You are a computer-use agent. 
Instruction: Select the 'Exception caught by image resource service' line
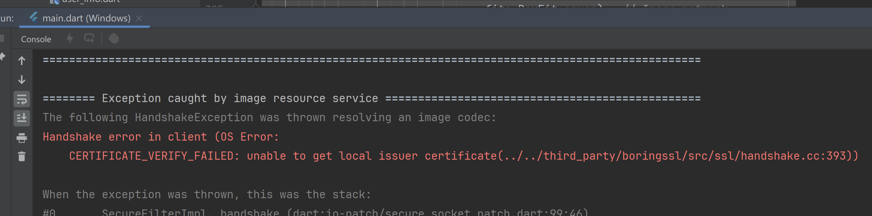point(371,98)
